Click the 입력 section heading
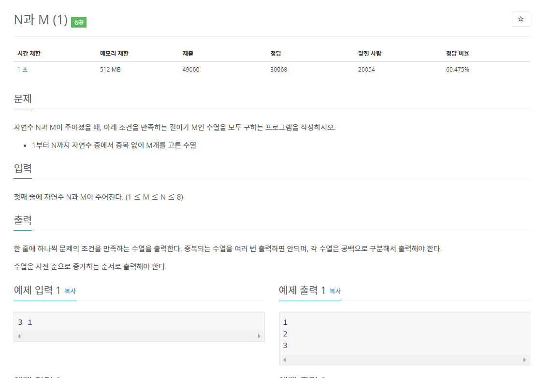This screenshot has width=551, height=378. tap(23, 168)
